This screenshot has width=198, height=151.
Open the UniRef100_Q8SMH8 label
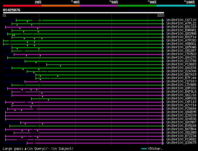pos(181,34)
